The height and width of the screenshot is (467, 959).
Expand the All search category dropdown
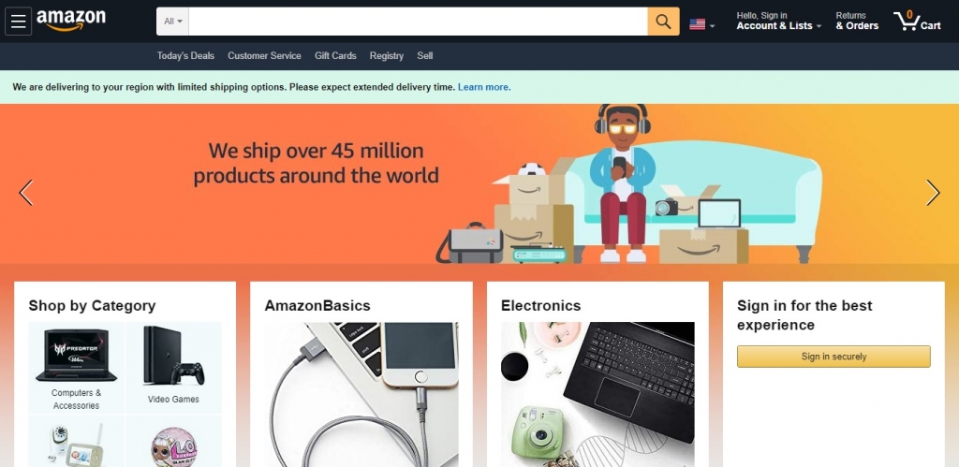173,22
